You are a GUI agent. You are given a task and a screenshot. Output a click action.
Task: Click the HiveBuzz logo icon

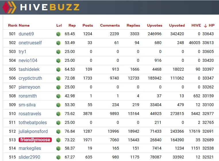(9, 7)
